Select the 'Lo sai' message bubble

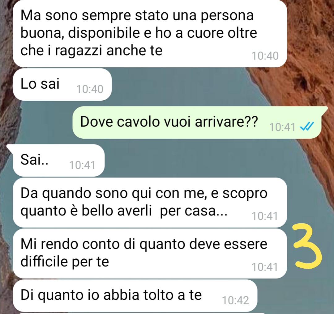coord(62,84)
